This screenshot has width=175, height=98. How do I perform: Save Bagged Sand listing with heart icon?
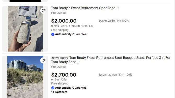coord(43,60)
